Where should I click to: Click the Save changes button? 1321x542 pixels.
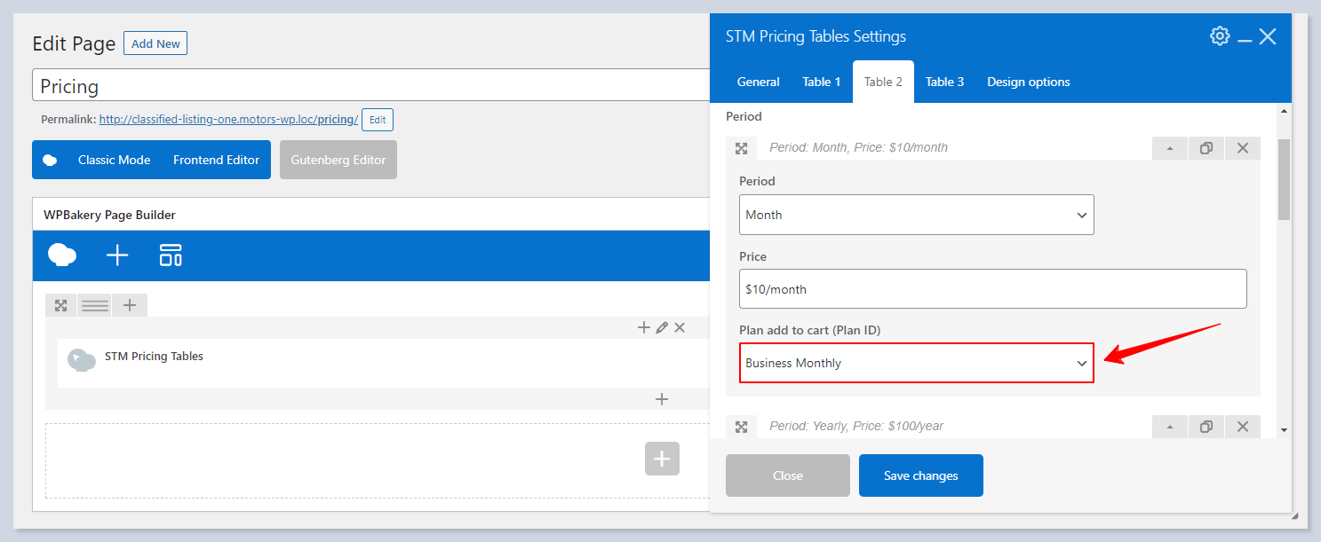point(920,475)
